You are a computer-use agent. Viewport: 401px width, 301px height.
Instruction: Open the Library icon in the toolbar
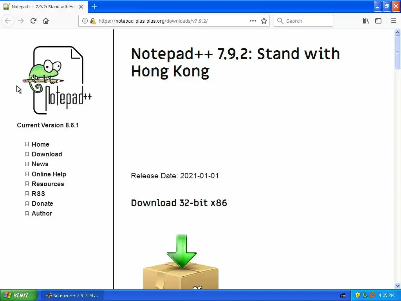[x=366, y=21]
